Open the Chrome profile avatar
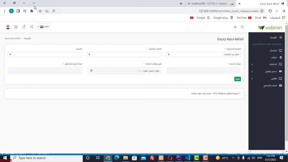This screenshot has height=162, width=288. click(11, 11)
